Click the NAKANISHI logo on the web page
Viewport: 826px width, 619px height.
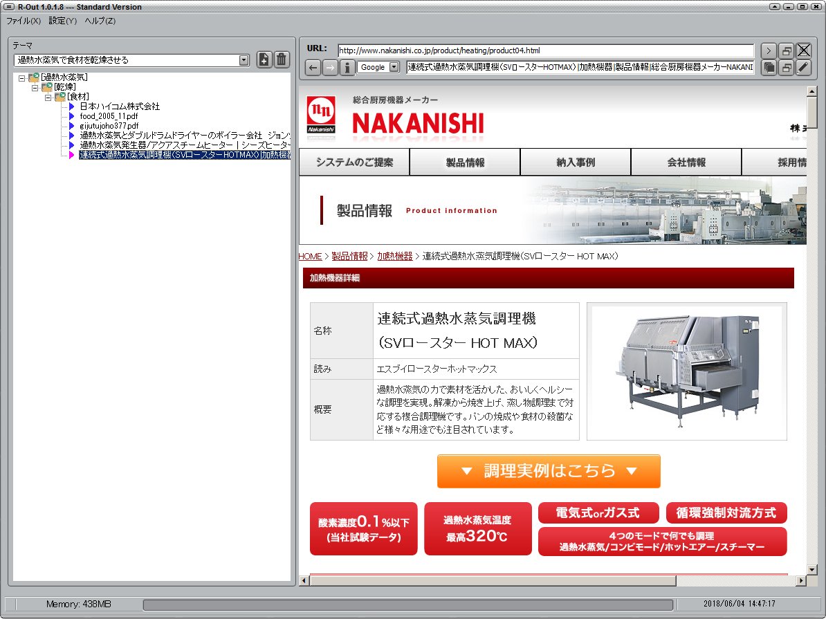point(394,117)
